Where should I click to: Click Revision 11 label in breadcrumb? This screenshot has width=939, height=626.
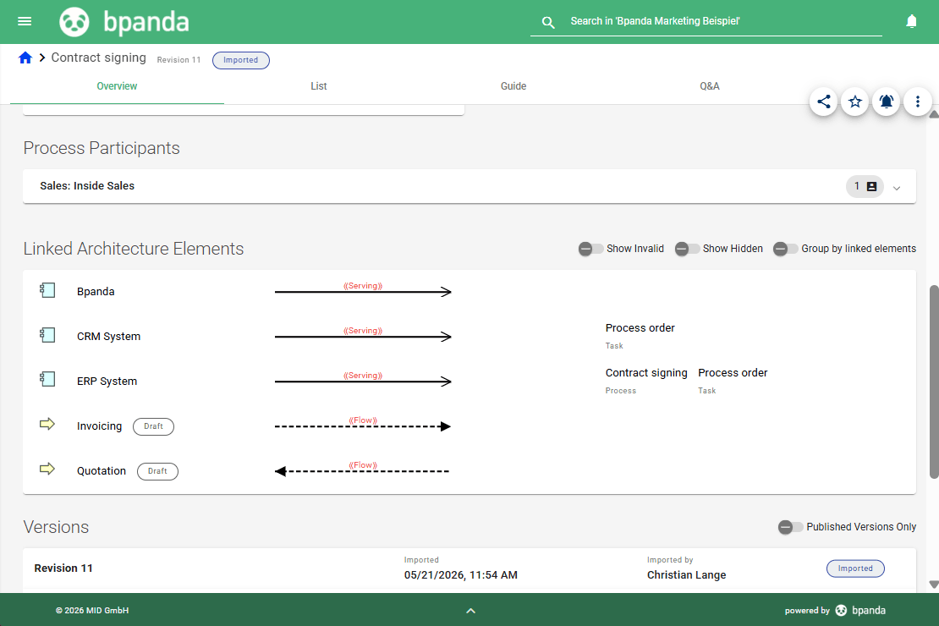tap(178, 60)
